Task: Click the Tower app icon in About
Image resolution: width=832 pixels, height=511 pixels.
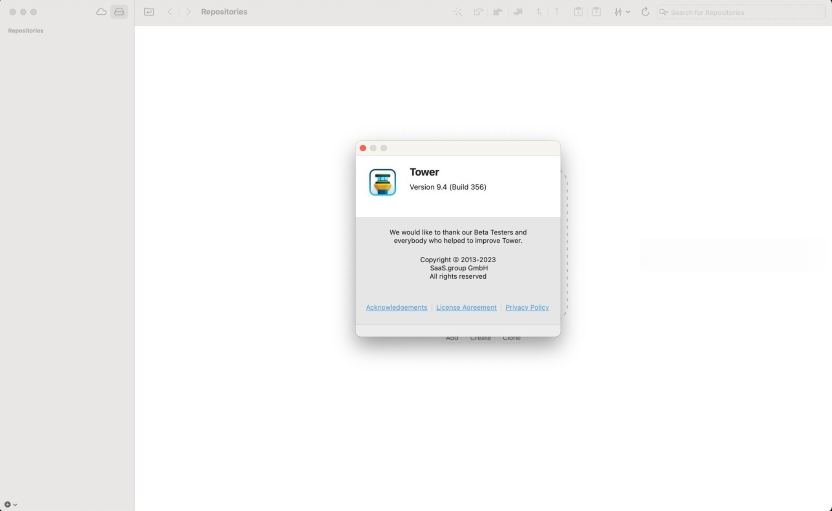Action: tap(382, 182)
